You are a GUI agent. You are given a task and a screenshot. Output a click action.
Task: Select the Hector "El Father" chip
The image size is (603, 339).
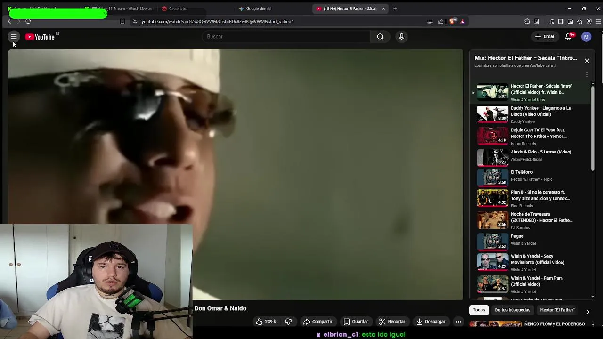(557, 310)
